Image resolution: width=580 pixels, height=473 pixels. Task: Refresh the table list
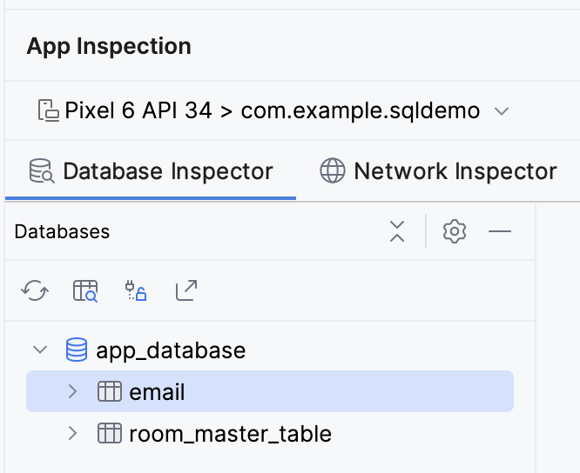35,290
